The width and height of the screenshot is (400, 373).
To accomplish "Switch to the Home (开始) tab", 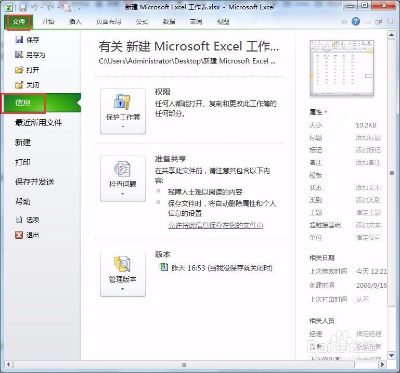I will (x=48, y=22).
